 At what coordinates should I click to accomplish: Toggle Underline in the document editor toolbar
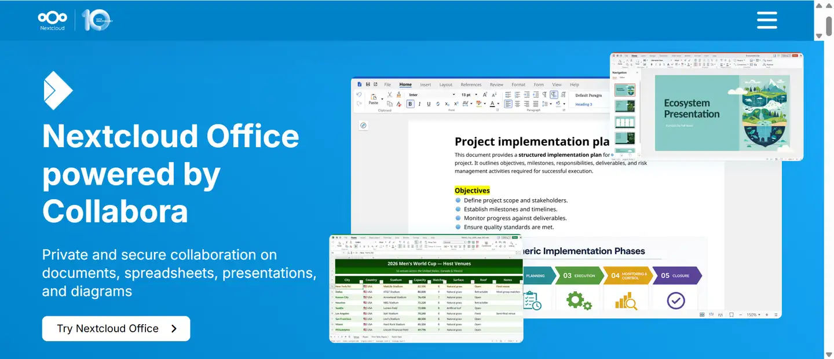(429, 104)
